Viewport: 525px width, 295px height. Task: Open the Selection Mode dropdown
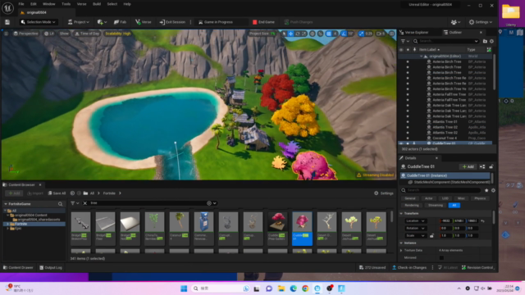coord(39,22)
